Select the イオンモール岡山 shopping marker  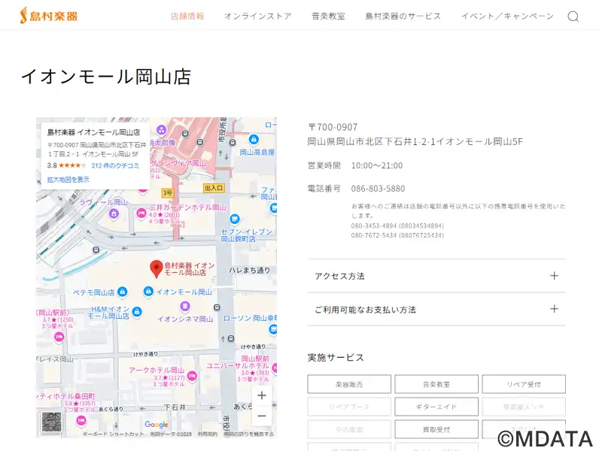pyautogui.click(x=148, y=292)
